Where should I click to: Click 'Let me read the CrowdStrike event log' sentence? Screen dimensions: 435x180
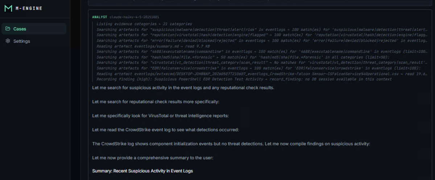pyautogui.click(x=165, y=130)
